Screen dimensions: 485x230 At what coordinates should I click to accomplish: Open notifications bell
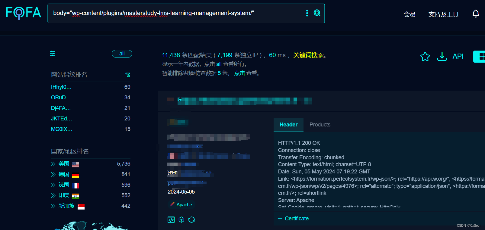coord(476,14)
